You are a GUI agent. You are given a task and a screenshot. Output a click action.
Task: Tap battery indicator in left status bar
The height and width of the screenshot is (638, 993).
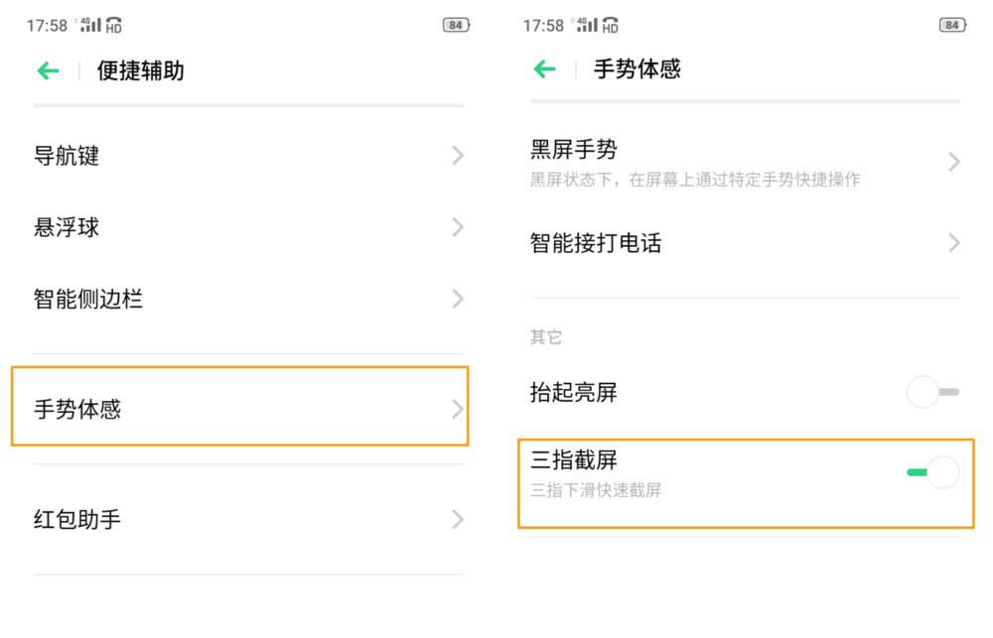click(x=456, y=25)
